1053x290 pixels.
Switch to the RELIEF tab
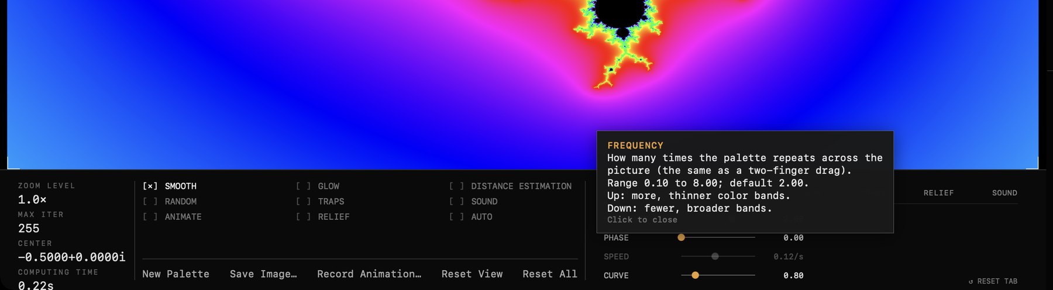938,192
